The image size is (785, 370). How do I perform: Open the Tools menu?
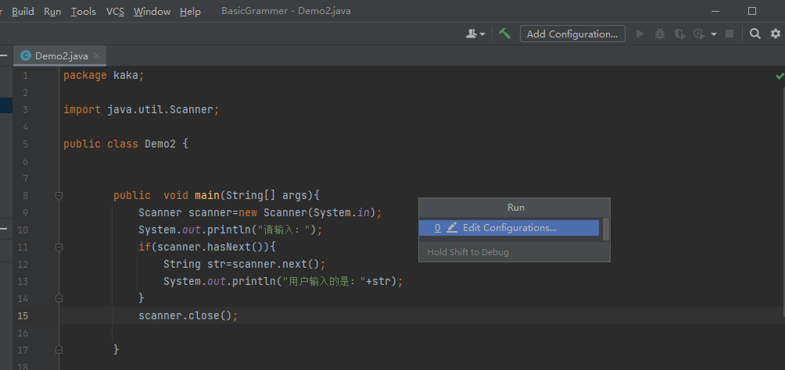coord(83,11)
